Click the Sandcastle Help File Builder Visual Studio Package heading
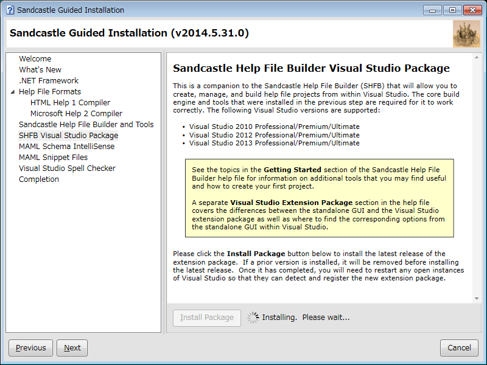Image resolution: width=487 pixels, height=365 pixels. coord(311,68)
